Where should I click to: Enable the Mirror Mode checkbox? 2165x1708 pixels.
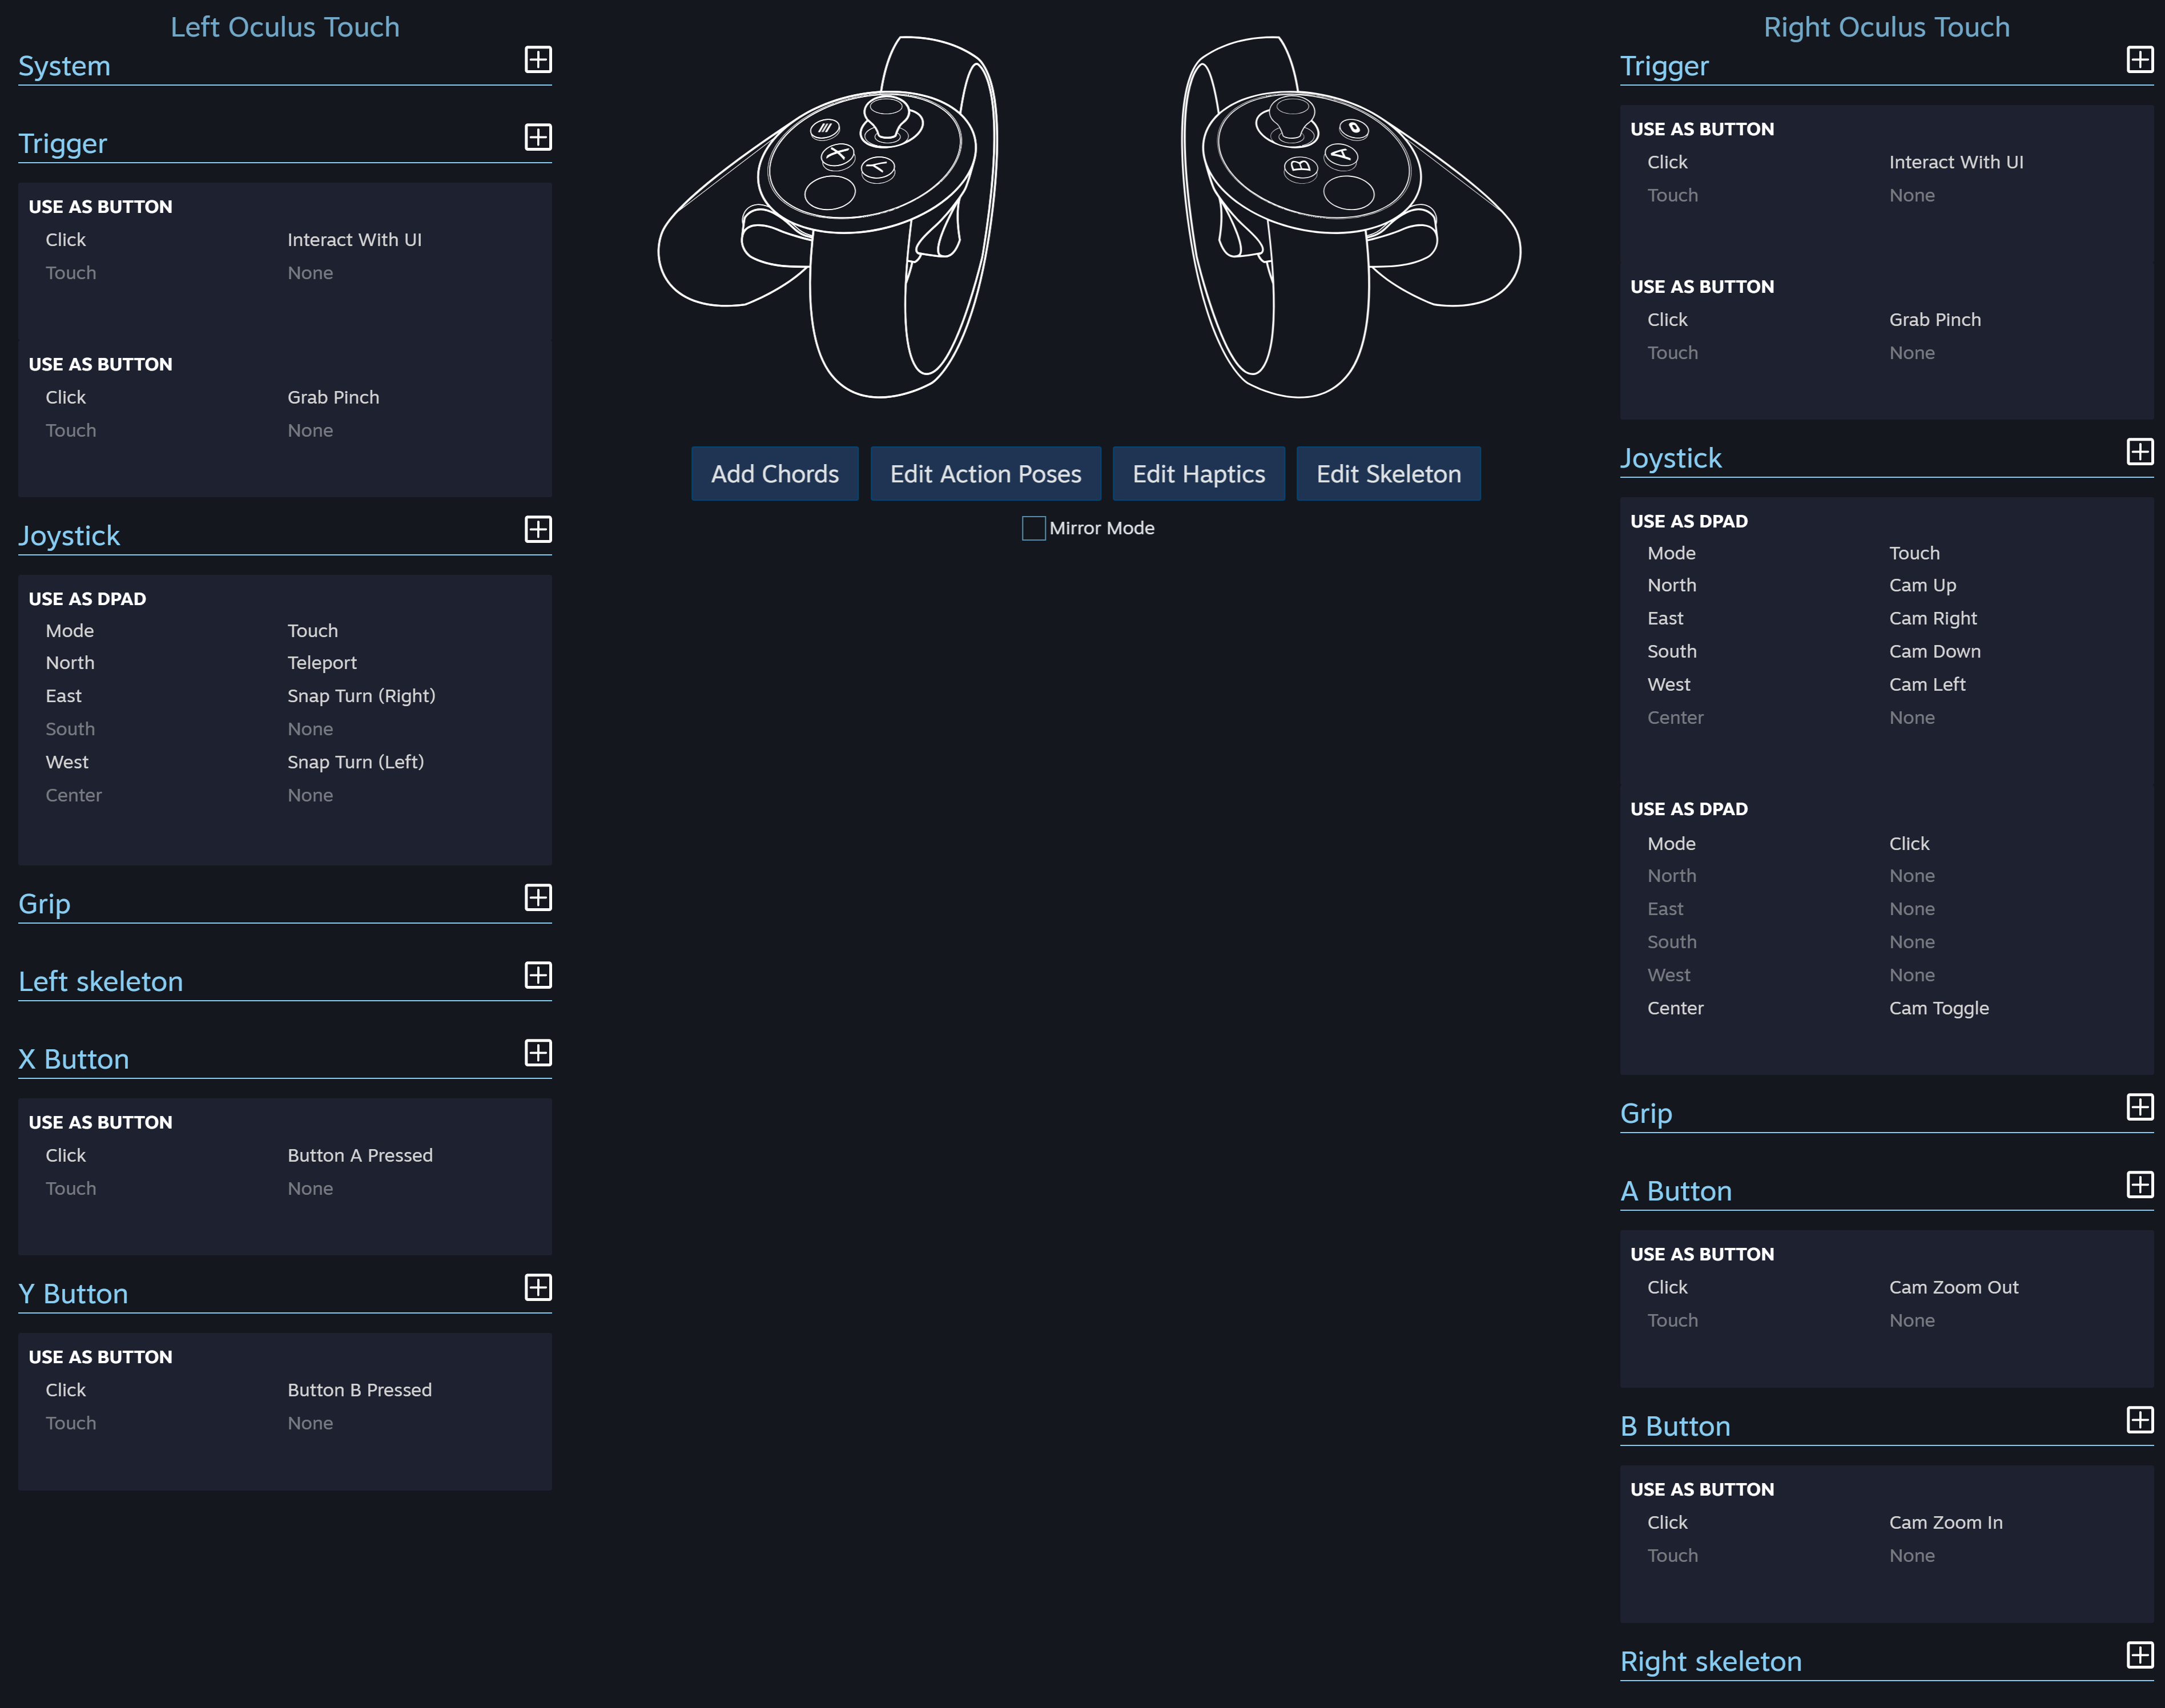point(1033,528)
